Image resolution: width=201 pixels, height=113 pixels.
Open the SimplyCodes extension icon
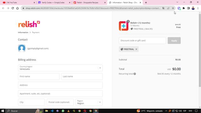tap(179, 8)
